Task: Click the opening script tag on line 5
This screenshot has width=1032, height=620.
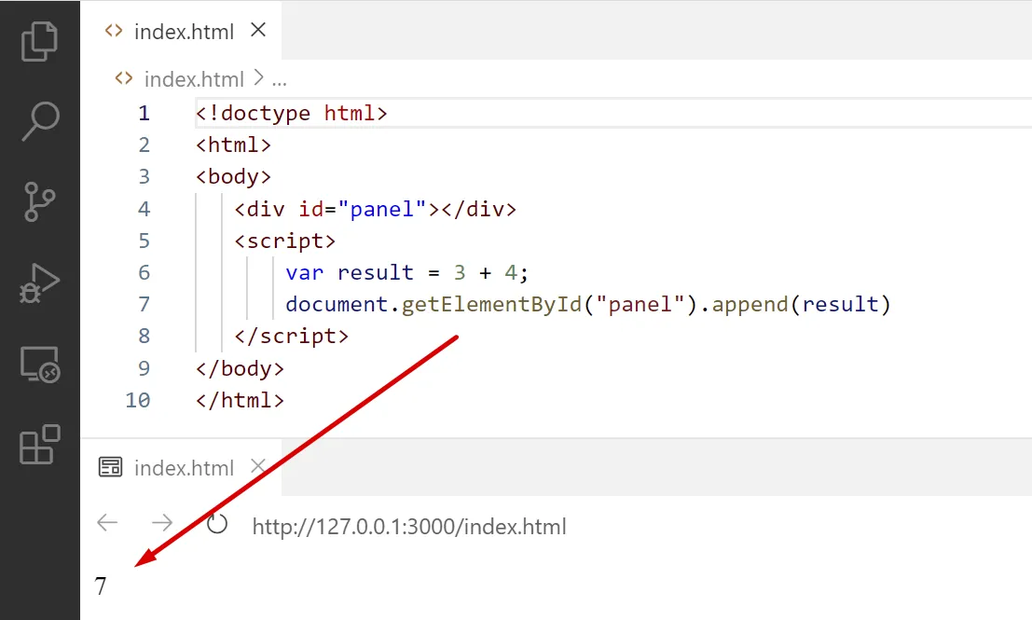Action: pos(285,241)
